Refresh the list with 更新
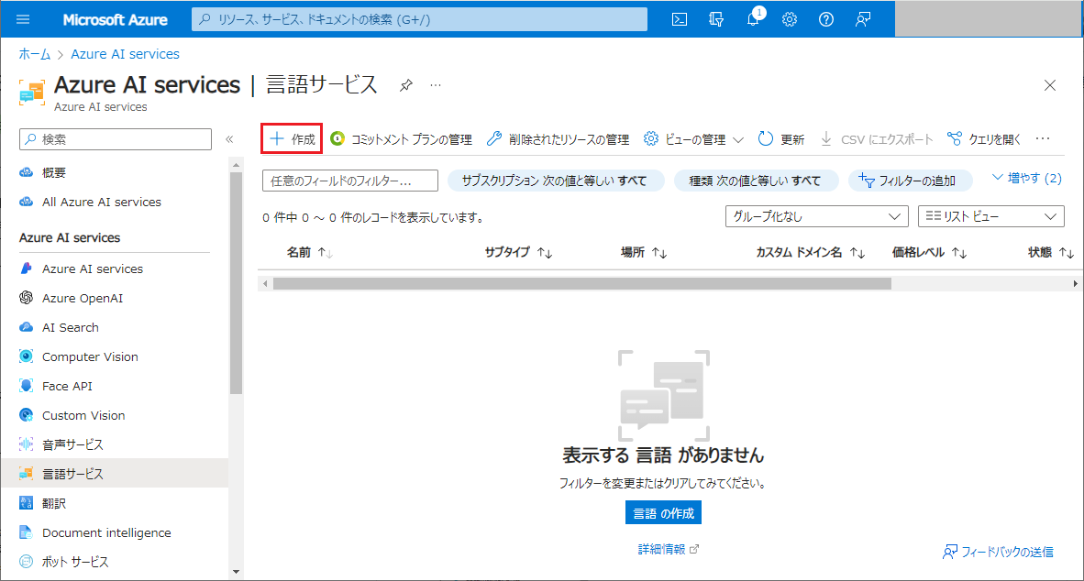This screenshot has height=581, width=1084. (x=781, y=139)
